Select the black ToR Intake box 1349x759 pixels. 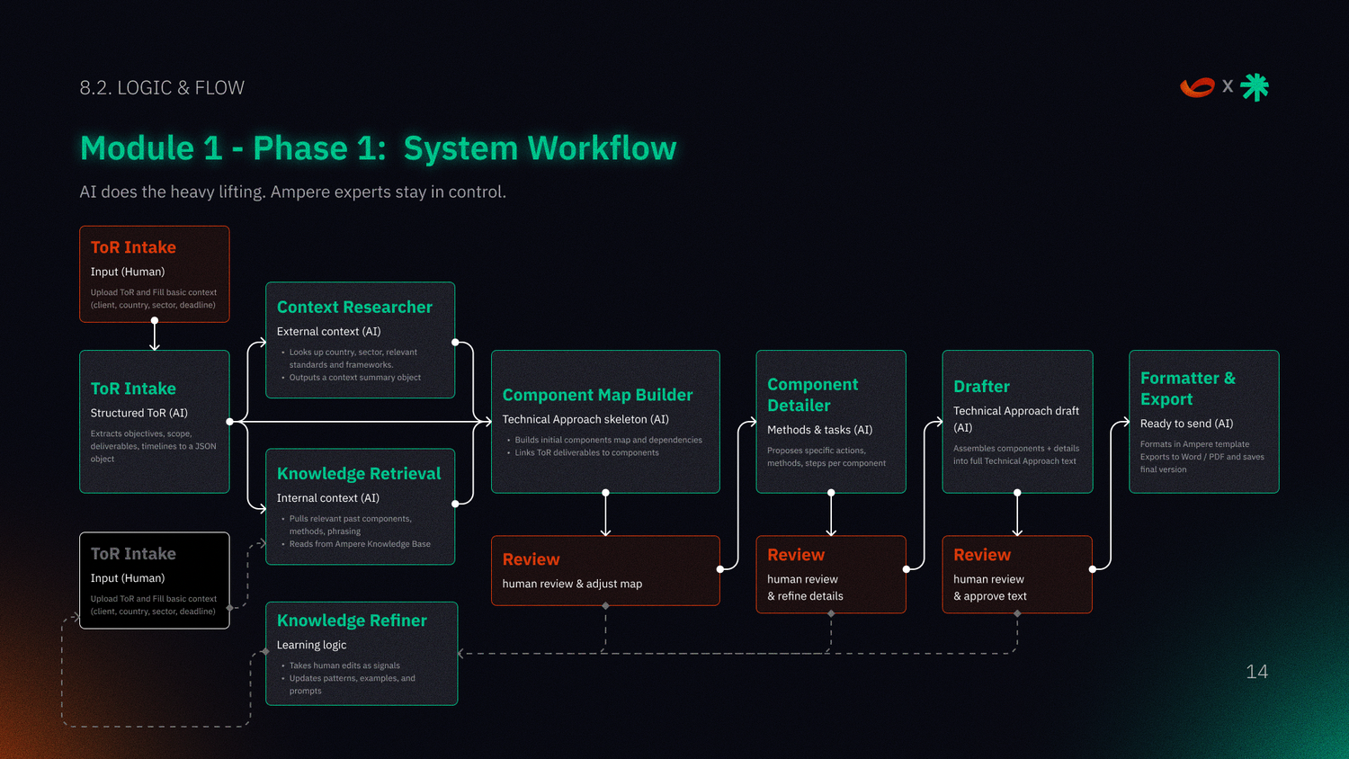155,581
